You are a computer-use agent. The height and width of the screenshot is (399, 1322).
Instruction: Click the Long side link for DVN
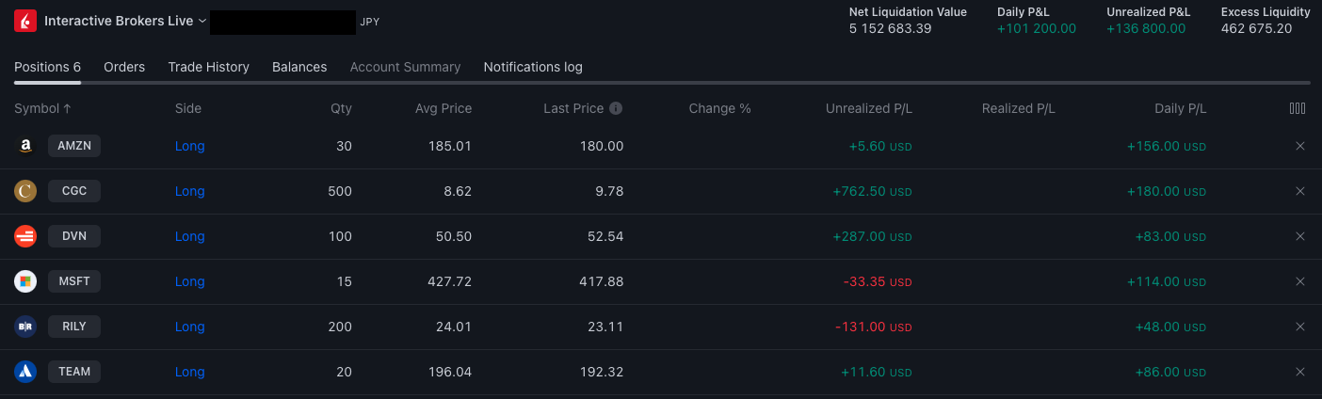pos(189,236)
